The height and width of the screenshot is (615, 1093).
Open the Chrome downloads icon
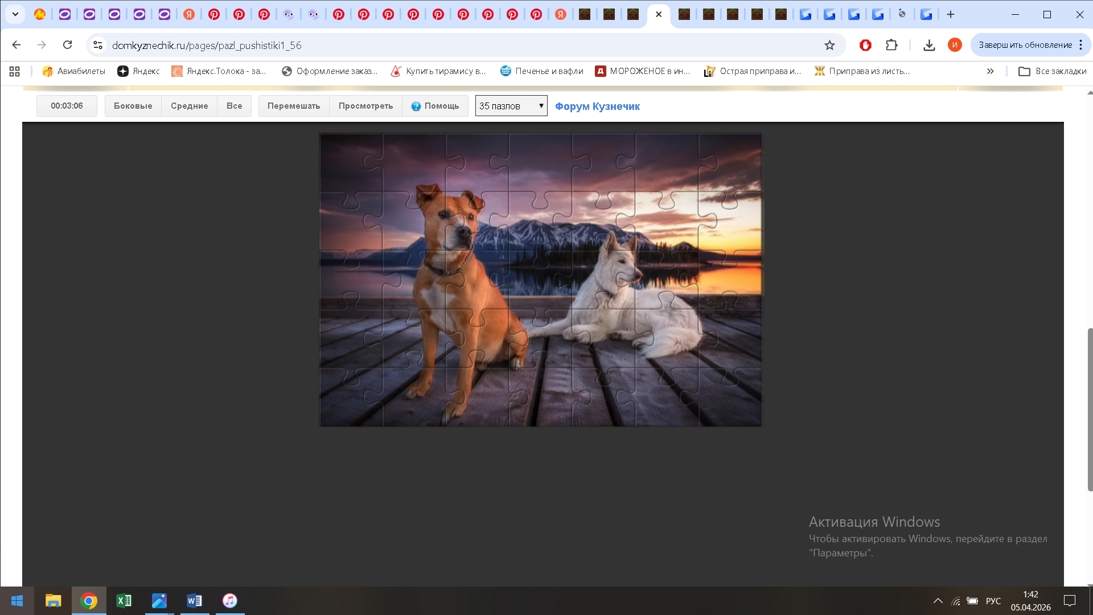[929, 45]
